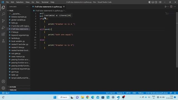Click the taskbar Search box
The height and width of the screenshot is (100, 178).
point(64,97)
